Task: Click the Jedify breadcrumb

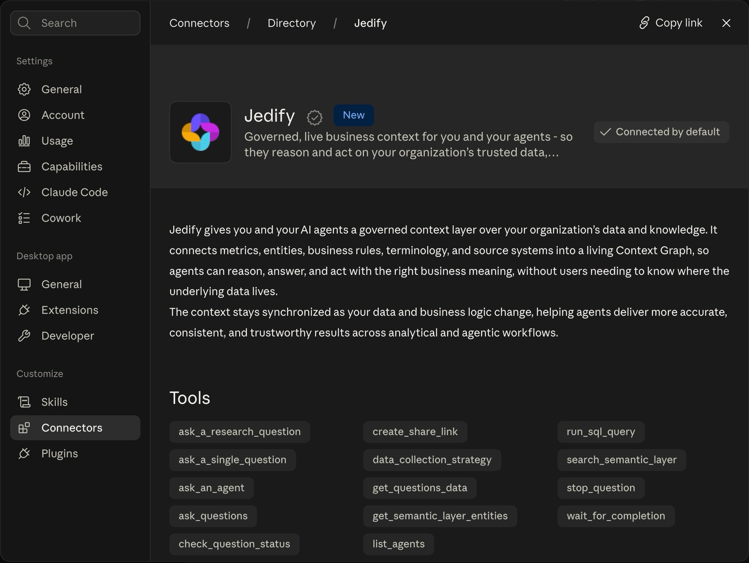Action: [x=371, y=23]
